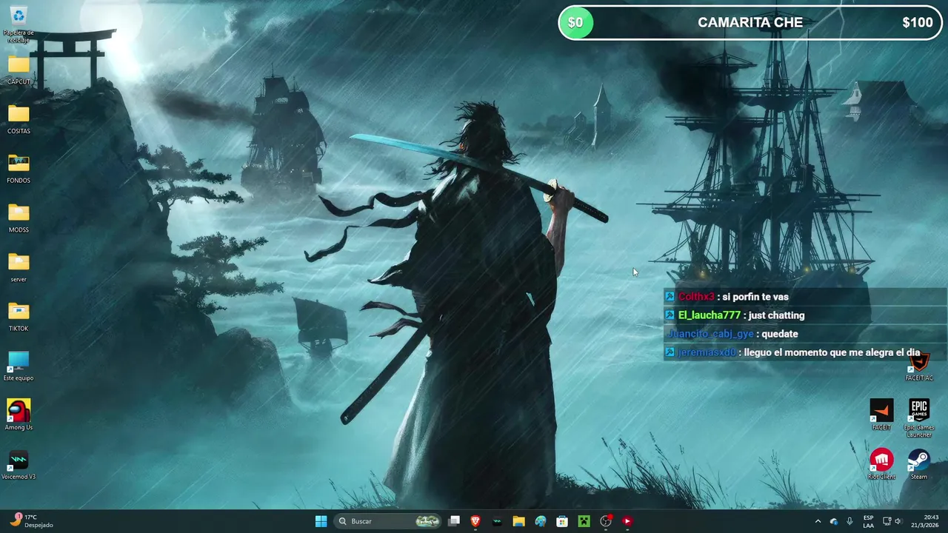948x533 pixels.
Task: Open the network tray icon
Action: point(887,521)
